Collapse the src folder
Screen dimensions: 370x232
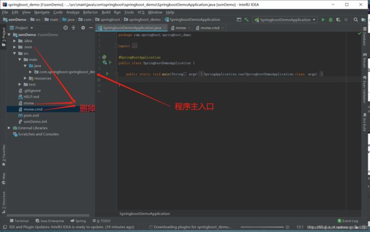point(15,53)
